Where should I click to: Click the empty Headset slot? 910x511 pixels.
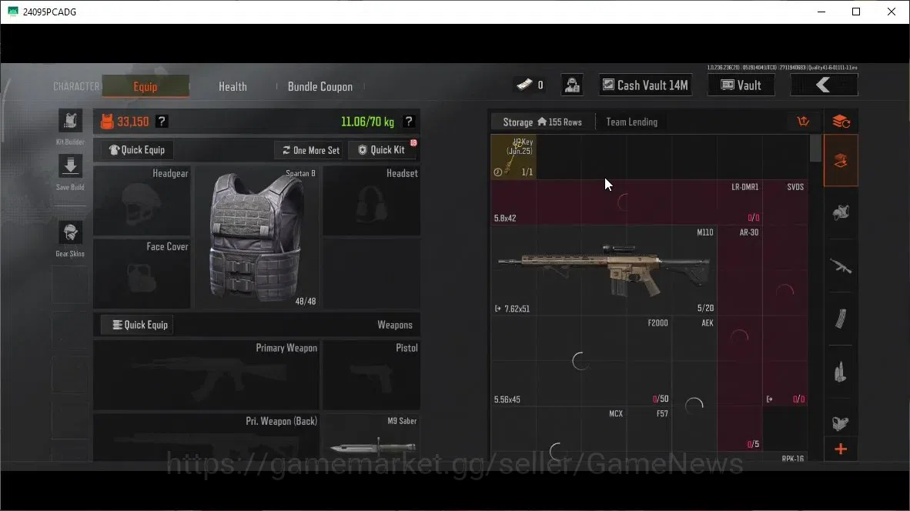pos(371,201)
